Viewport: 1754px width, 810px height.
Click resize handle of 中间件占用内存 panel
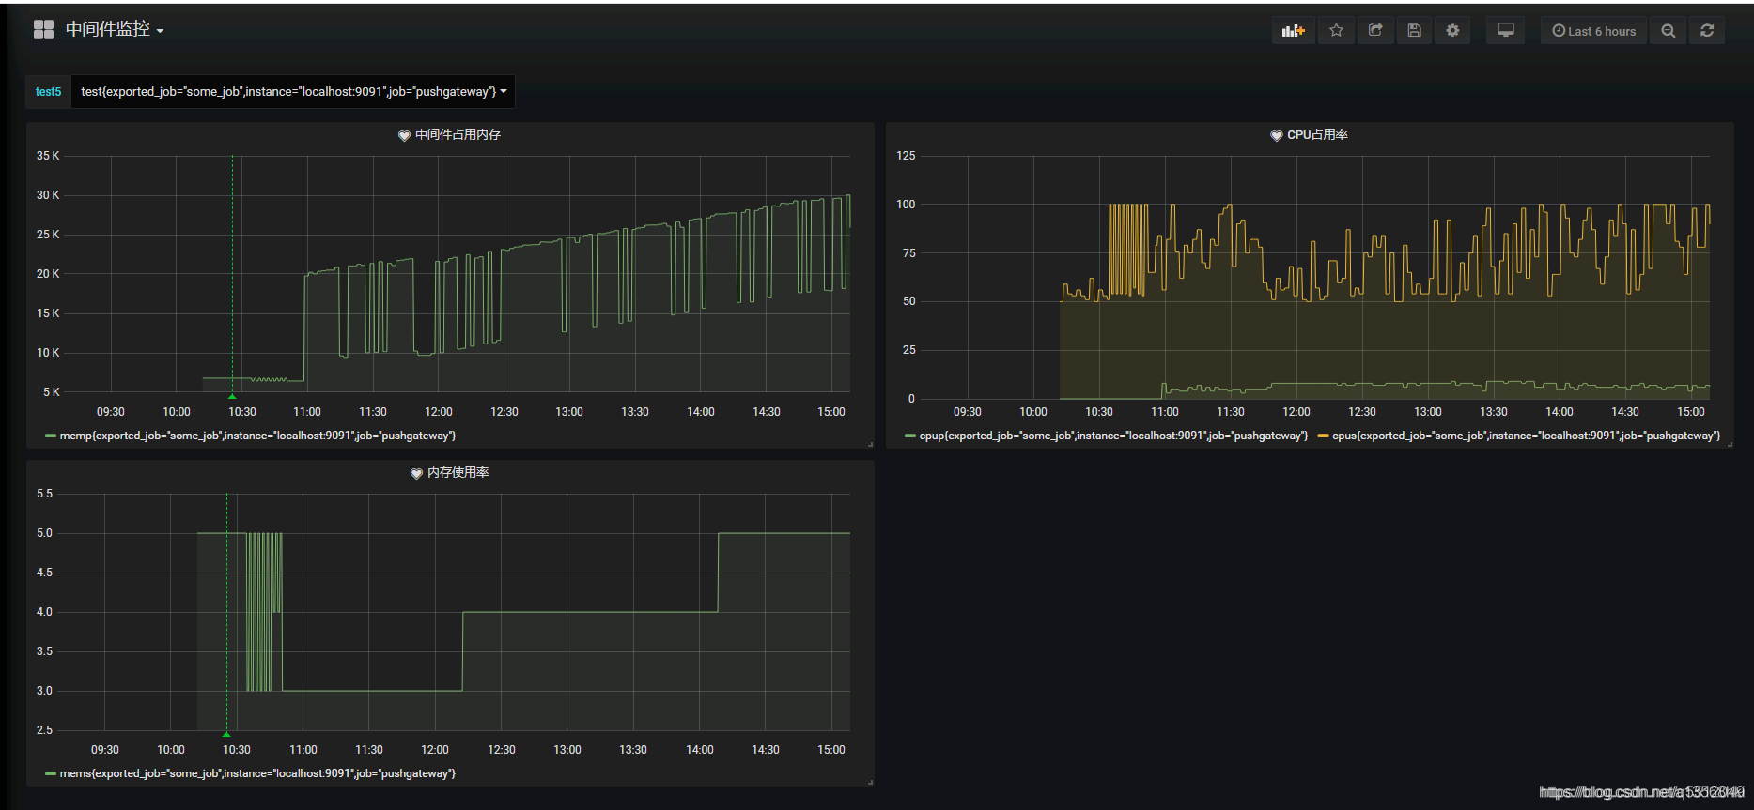[x=870, y=444]
